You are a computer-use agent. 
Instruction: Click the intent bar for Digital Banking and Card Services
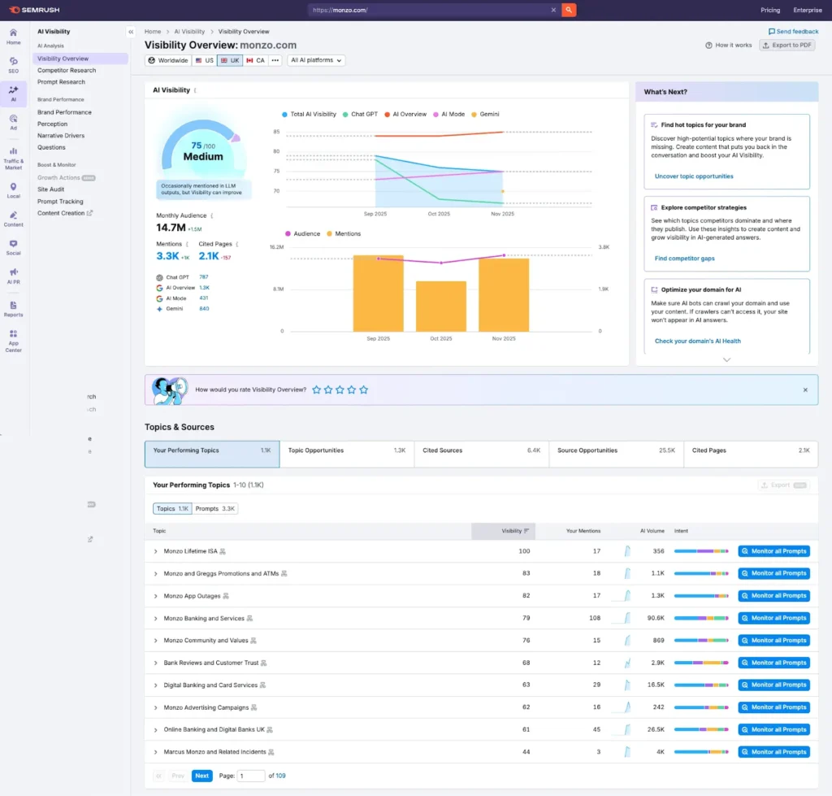click(x=701, y=685)
